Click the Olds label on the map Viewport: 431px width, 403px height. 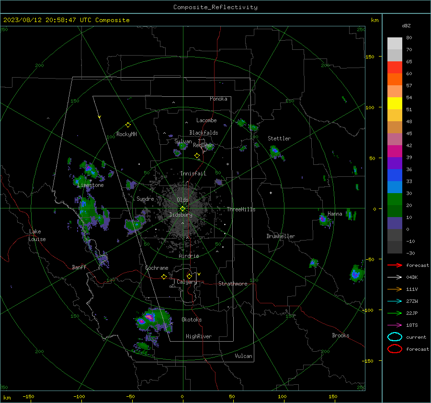click(182, 200)
